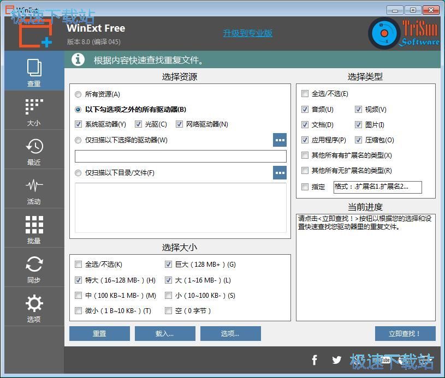Click the Twitter icon at bottom
445x378 pixels.
tap(337, 360)
